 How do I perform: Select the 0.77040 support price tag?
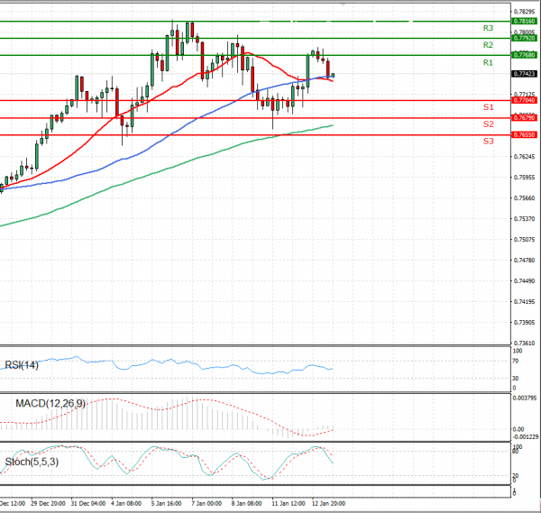(x=525, y=100)
